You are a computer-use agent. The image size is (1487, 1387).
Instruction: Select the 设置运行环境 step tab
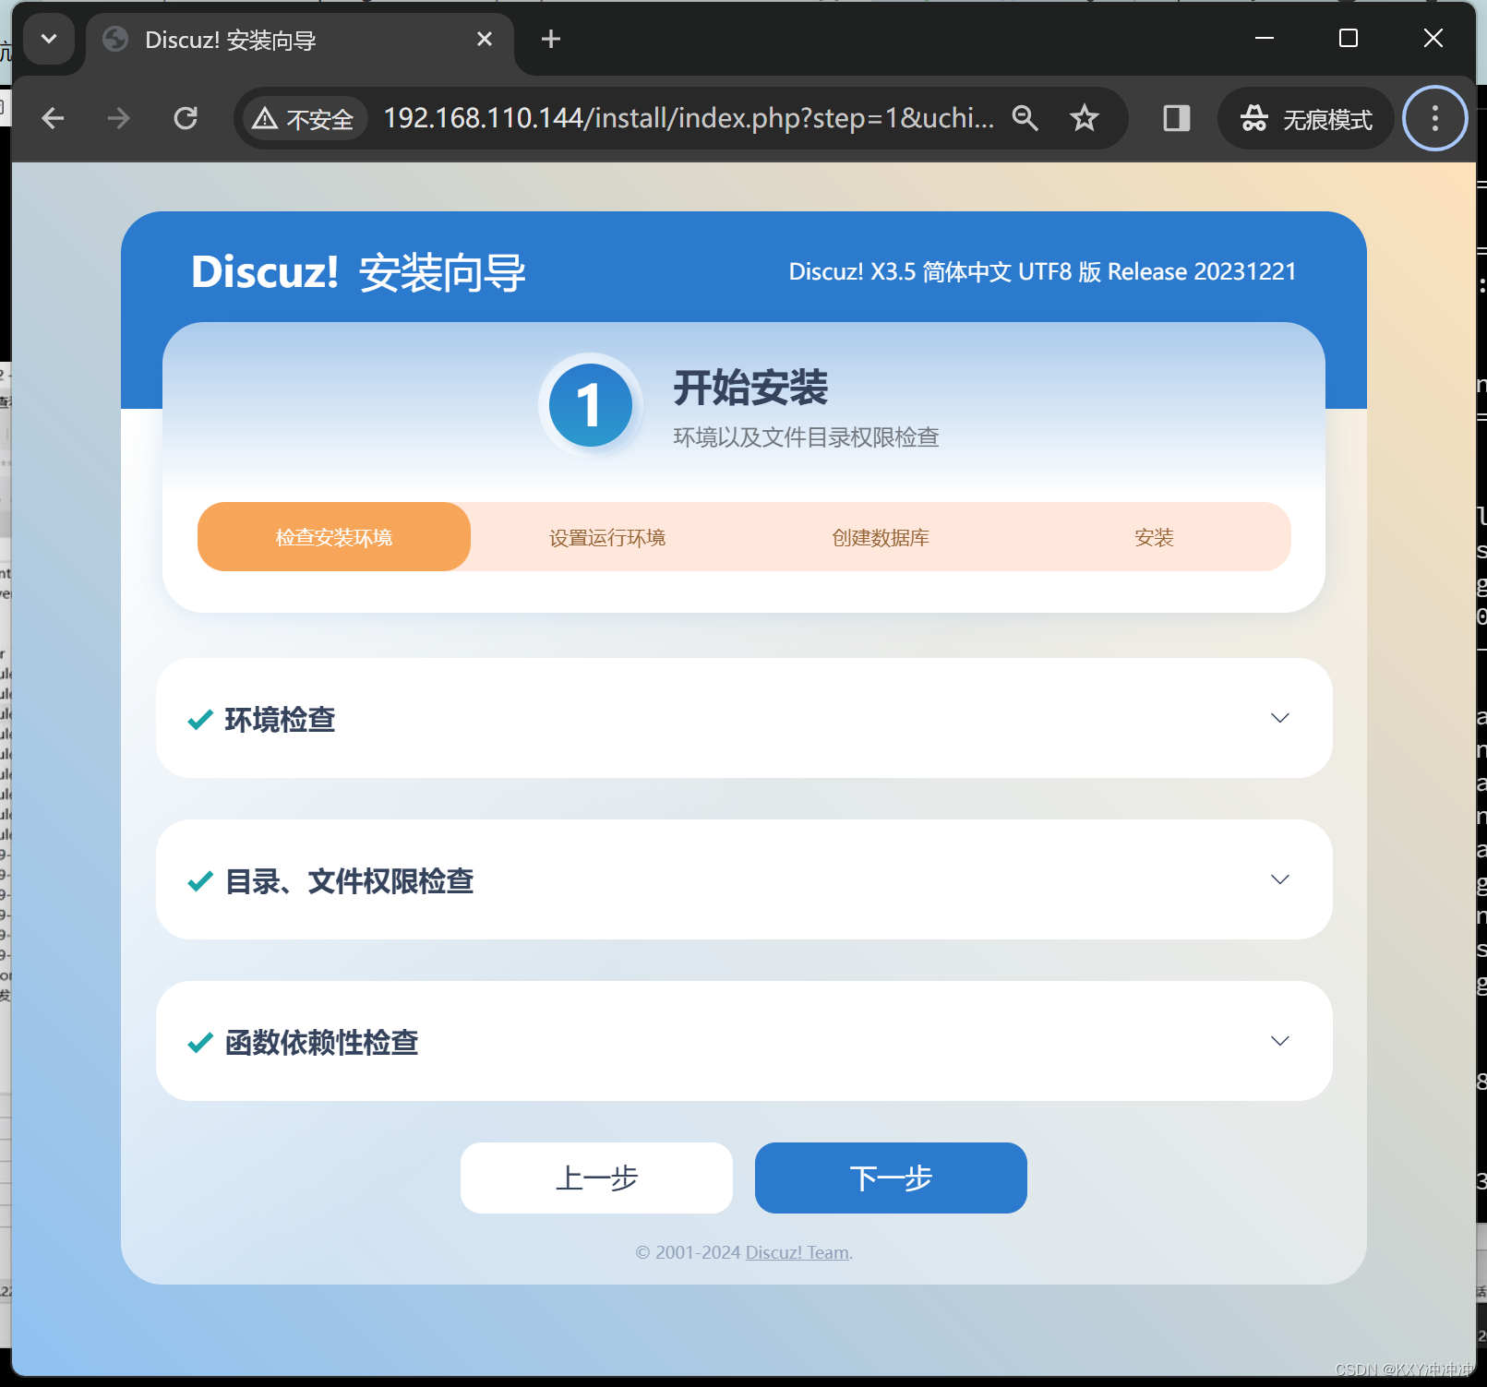pos(607,537)
